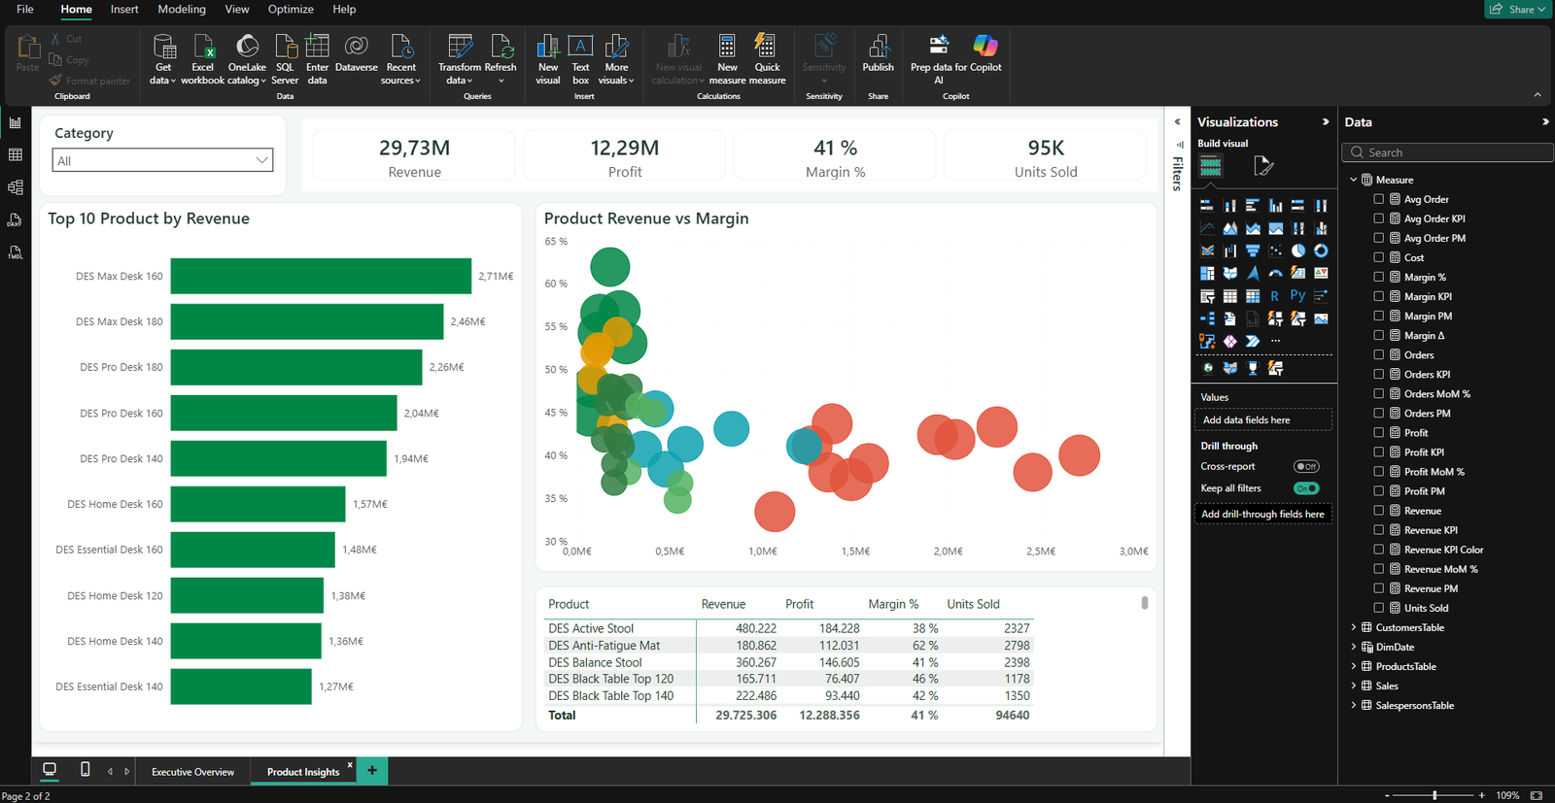This screenshot has height=803, width=1555.
Task: Select the KPI visual icon
Action: point(1321,273)
